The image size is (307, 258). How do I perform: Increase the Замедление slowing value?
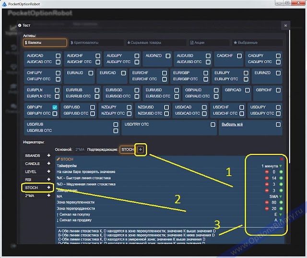[281, 191]
